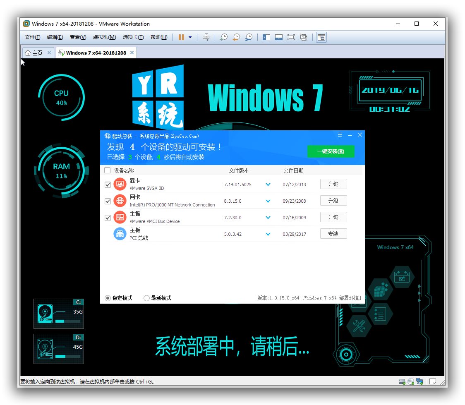Click the calendar check hexagon icon
The width and height of the screenshot is (465, 405).
[x=402, y=277]
